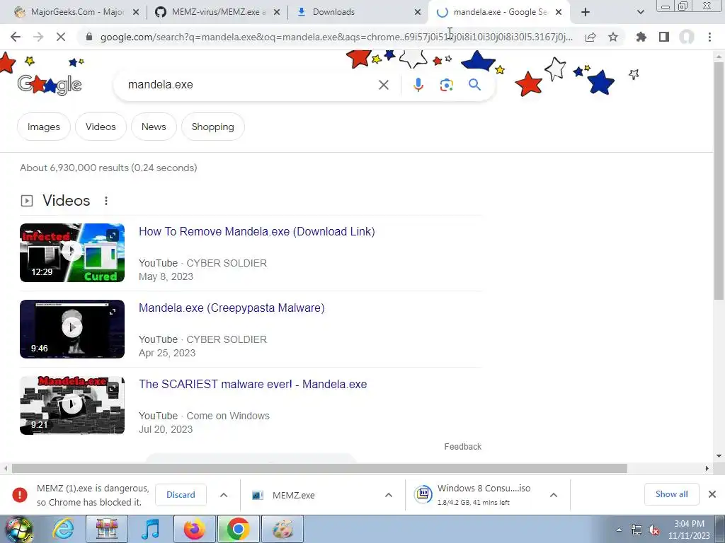Image resolution: width=725 pixels, height=543 pixels.
Task: Search by image with the lens icon
Action: click(446, 85)
